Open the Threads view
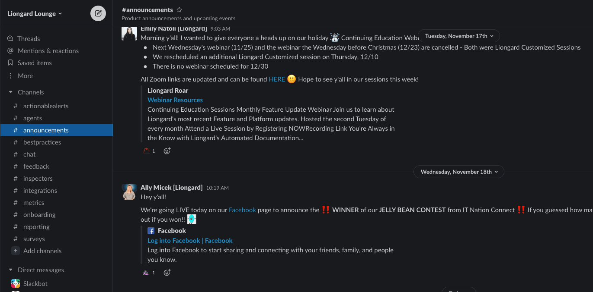 29,38
